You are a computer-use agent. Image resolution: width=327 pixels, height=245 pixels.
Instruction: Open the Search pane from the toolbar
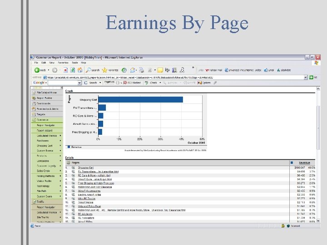coord(93,70)
